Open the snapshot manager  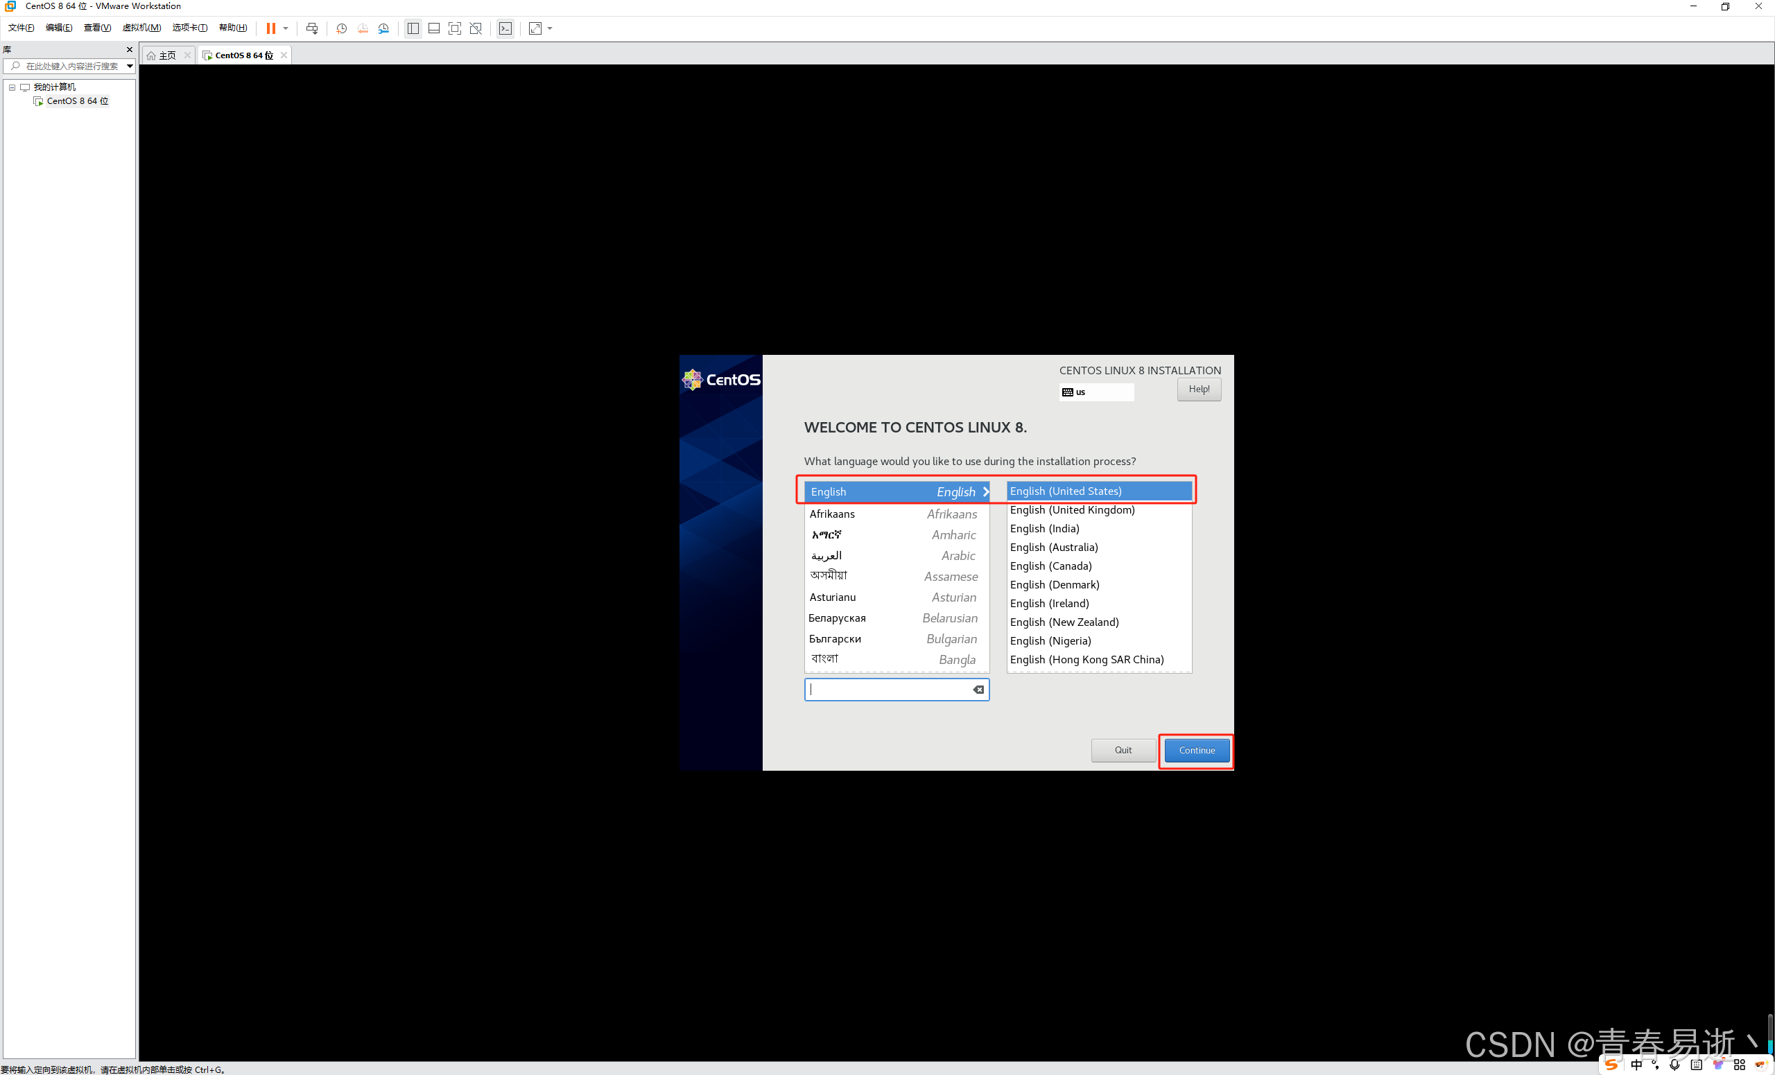pyautogui.click(x=384, y=29)
